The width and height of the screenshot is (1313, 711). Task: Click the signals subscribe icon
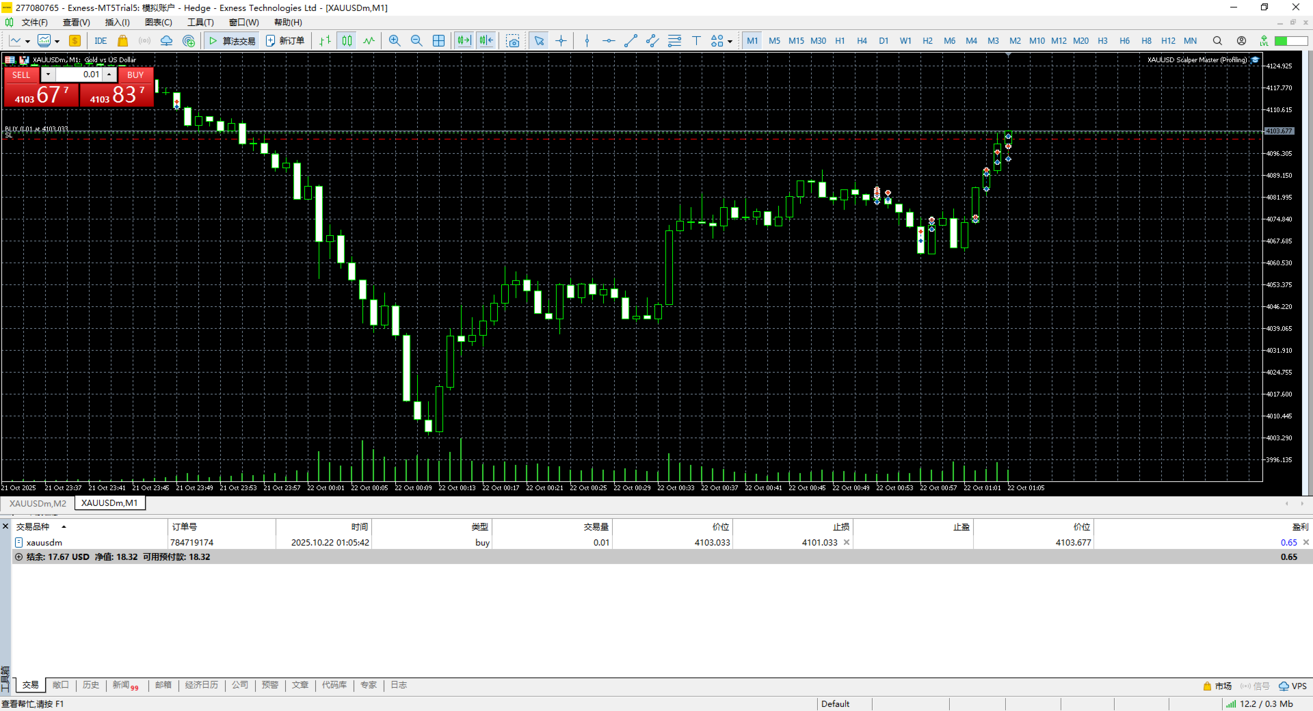click(189, 41)
